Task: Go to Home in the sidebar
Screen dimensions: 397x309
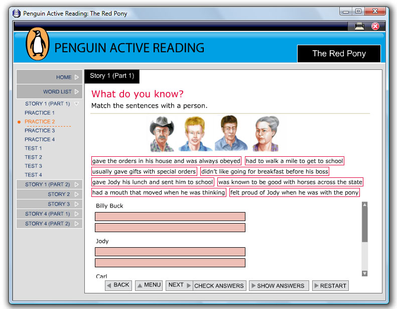Action: (49, 77)
